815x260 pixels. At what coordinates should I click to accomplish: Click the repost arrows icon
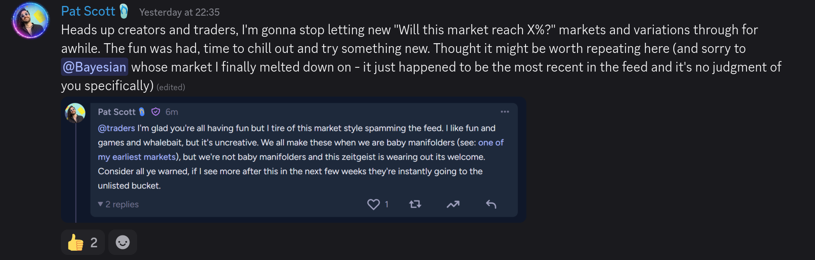(x=415, y=204)
